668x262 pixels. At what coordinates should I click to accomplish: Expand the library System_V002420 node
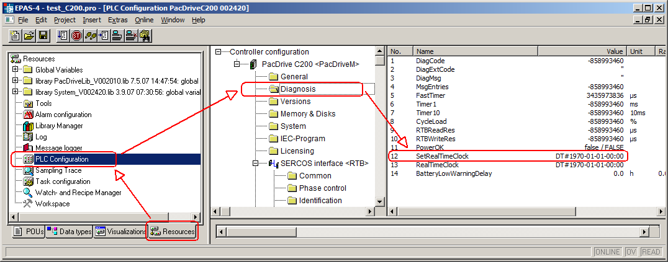point(16,92)
